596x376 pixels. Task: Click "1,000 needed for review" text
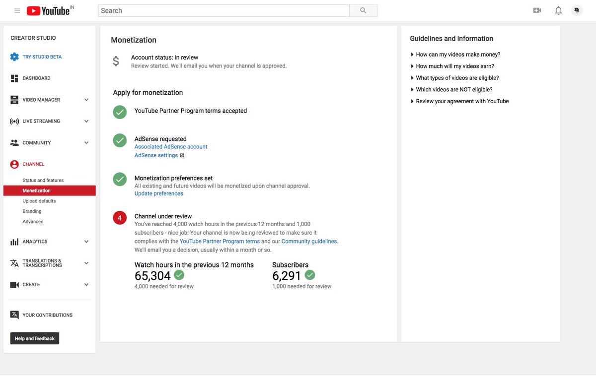pyautogui.click(x=301, y=286)
